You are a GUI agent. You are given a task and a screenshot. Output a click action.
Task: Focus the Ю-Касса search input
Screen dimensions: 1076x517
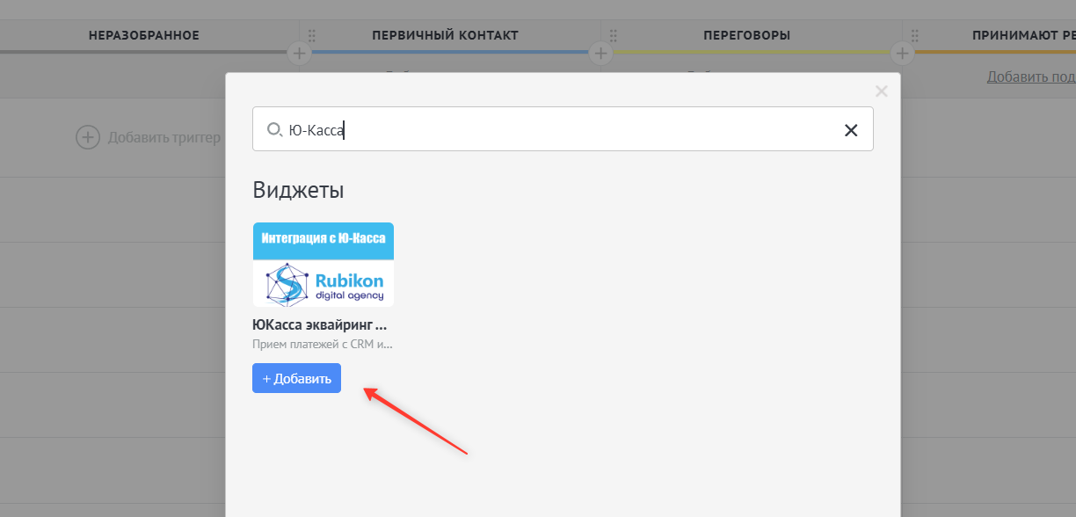tap(563, 129)
